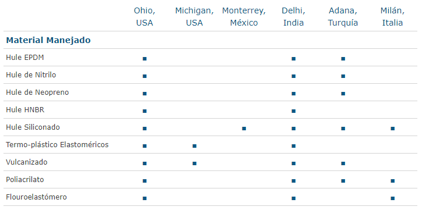Screen dimensions: 422x210
Task: Click the Hule de Nitrilo marker under Delhi
Action: pos(293,76)
